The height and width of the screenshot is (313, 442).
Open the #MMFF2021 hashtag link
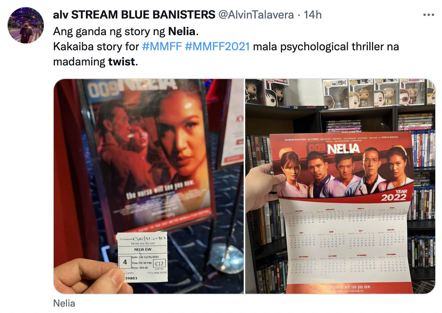[x=217, y=46]
